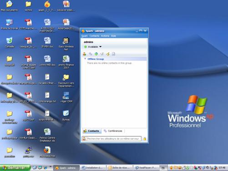Select the WinRun-Deskt PDF file icon
The image size is (228, 171).
pyautogui.click(x=28, y=134)
